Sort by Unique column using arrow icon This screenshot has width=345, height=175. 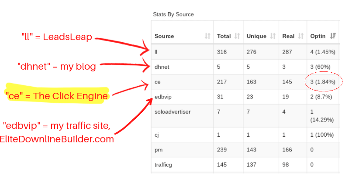(273, 36)
